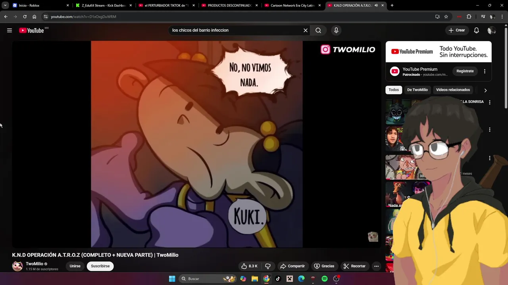
Task: Select the De TwoMilio filter chip
Action: (417, 90)
